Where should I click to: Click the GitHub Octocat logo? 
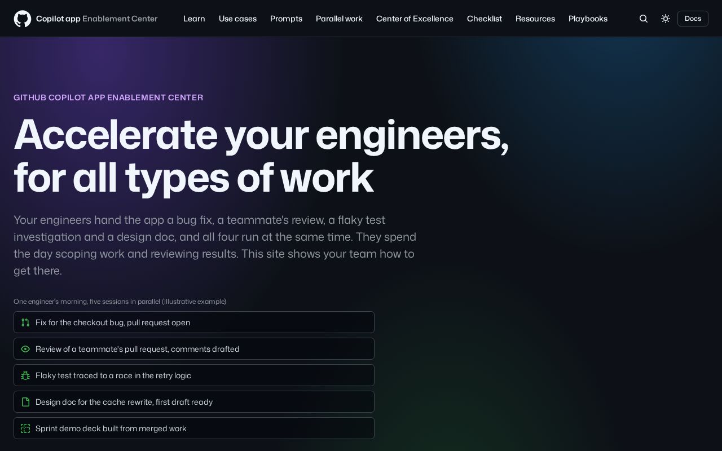coord(23,19)
